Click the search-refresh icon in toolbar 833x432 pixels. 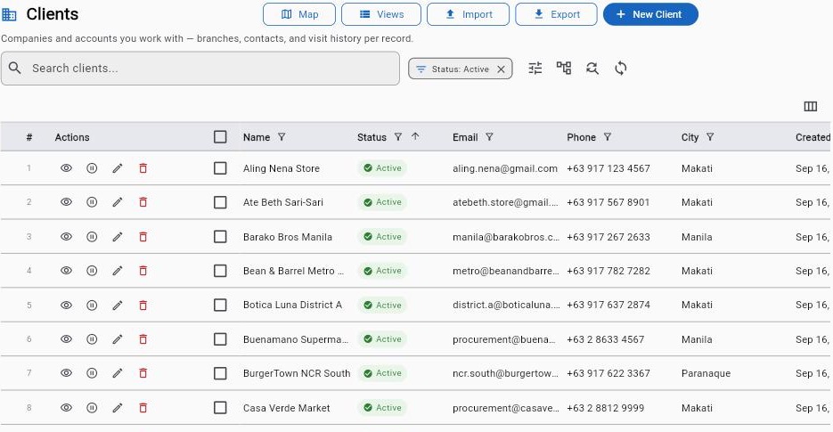[592, 68]
